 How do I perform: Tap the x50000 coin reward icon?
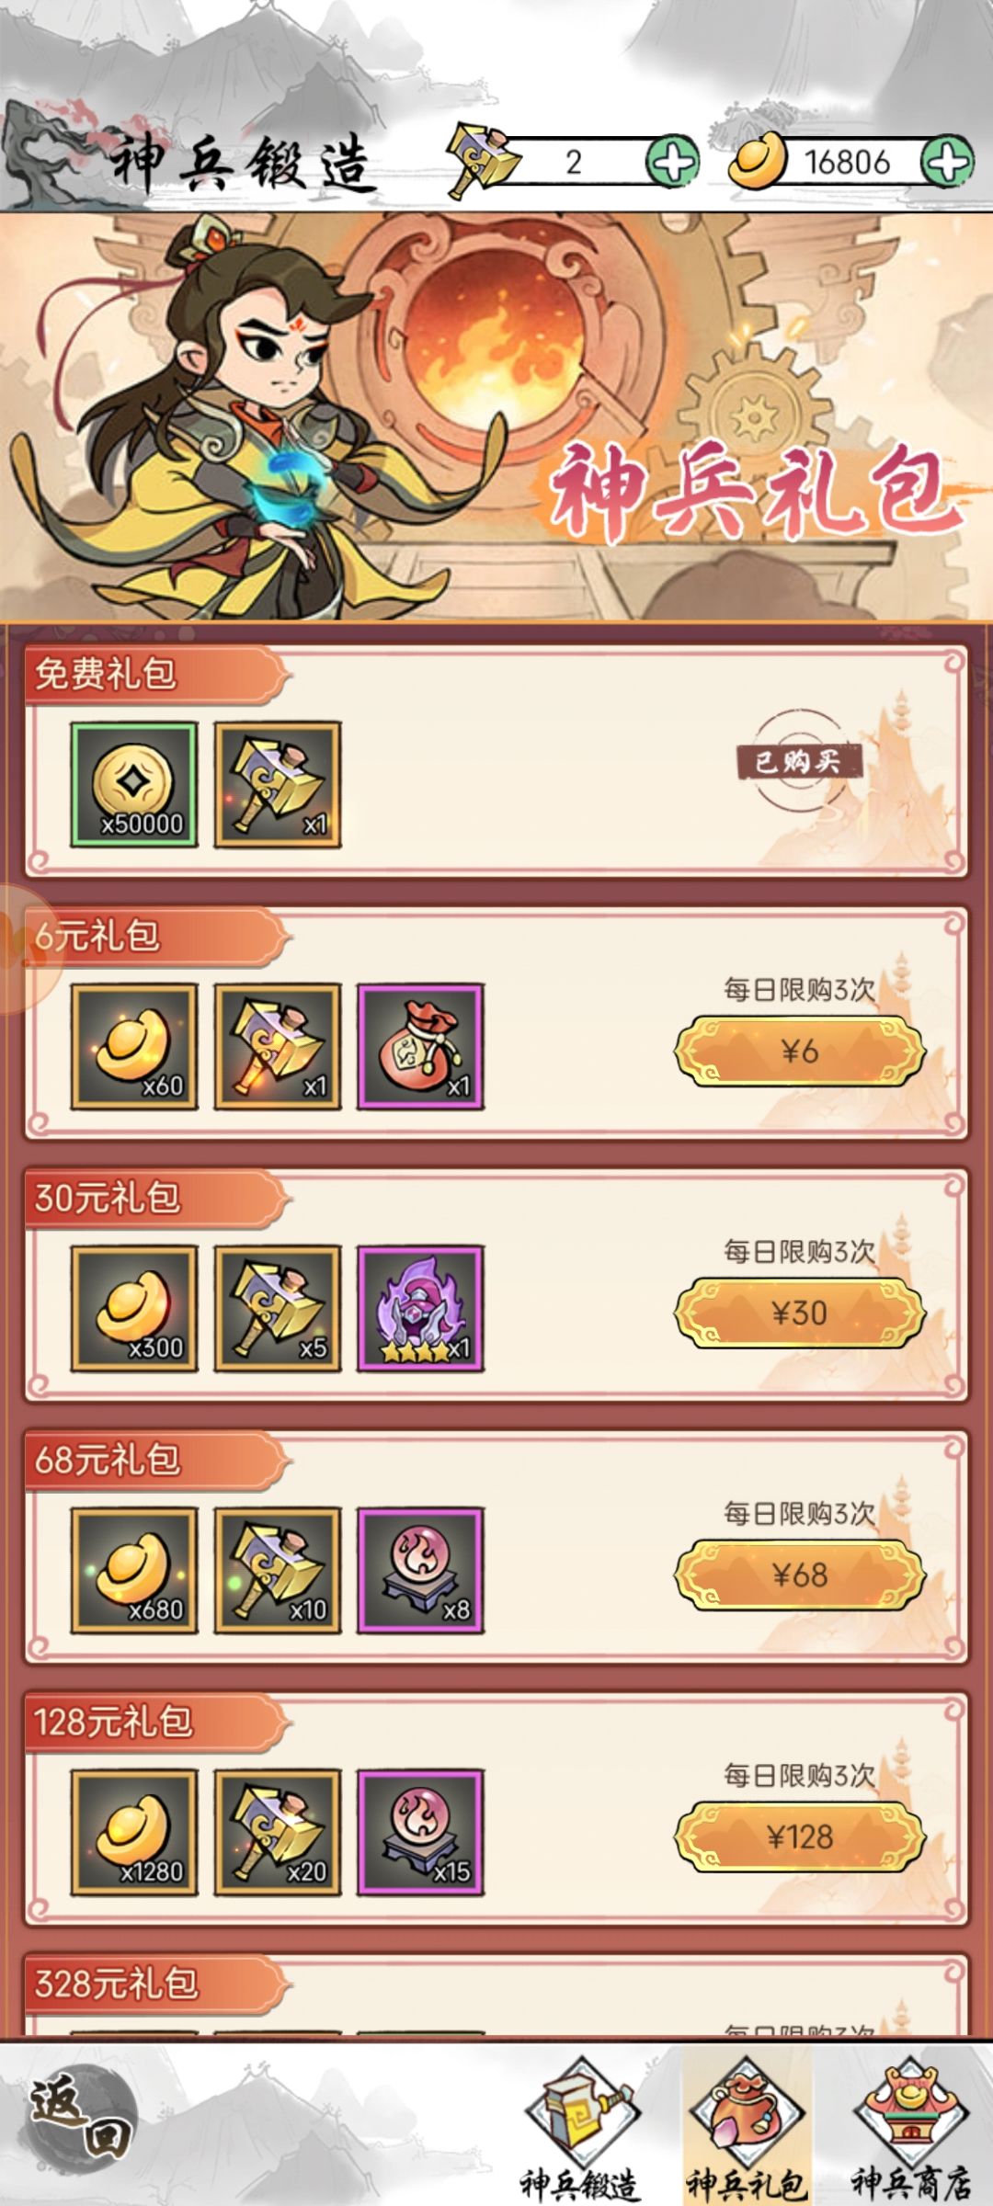(x=134, y=784)
